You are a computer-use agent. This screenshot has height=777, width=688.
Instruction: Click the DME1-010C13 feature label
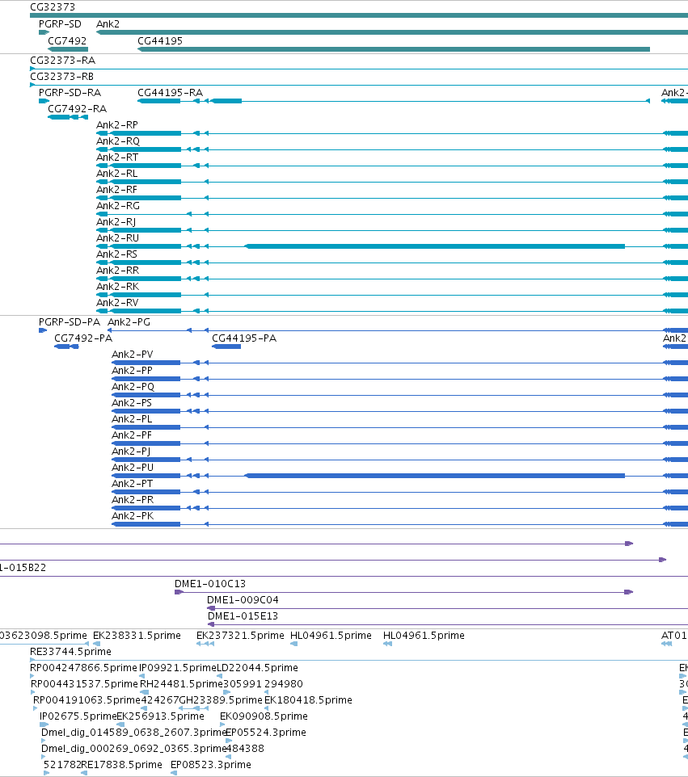[210, 584]
